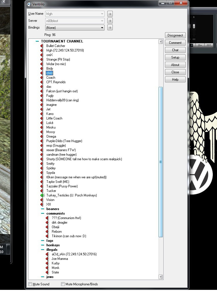The image size is (217, 291).
Task: Click the Close button under About
Action: coord(175,72)
